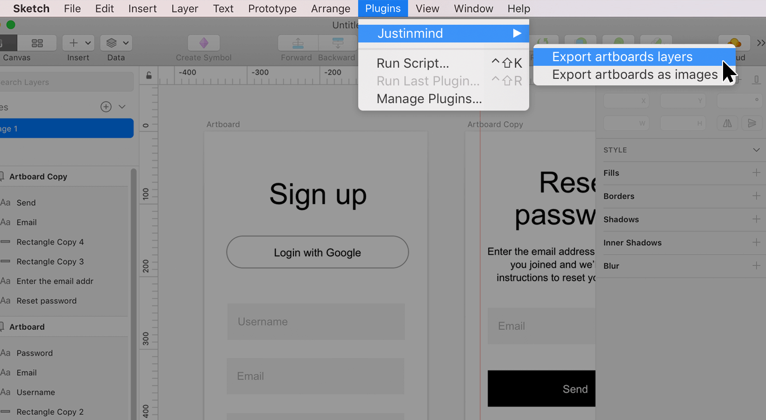
Task: Add a blur with the Blur plus
Action: click(x=756, y=266)
